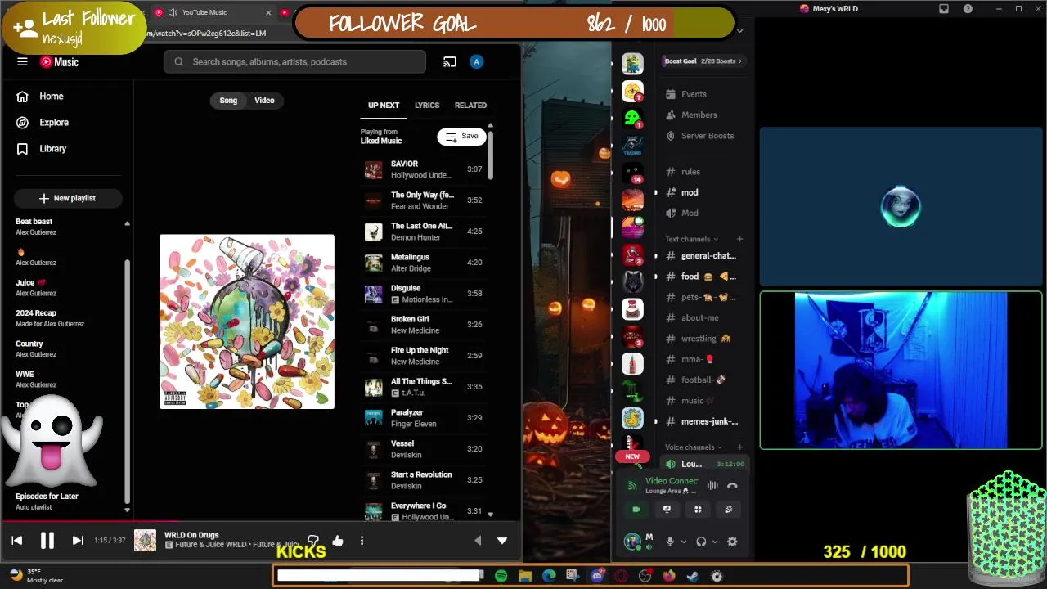Add a new voice channel

coord(739,447)
